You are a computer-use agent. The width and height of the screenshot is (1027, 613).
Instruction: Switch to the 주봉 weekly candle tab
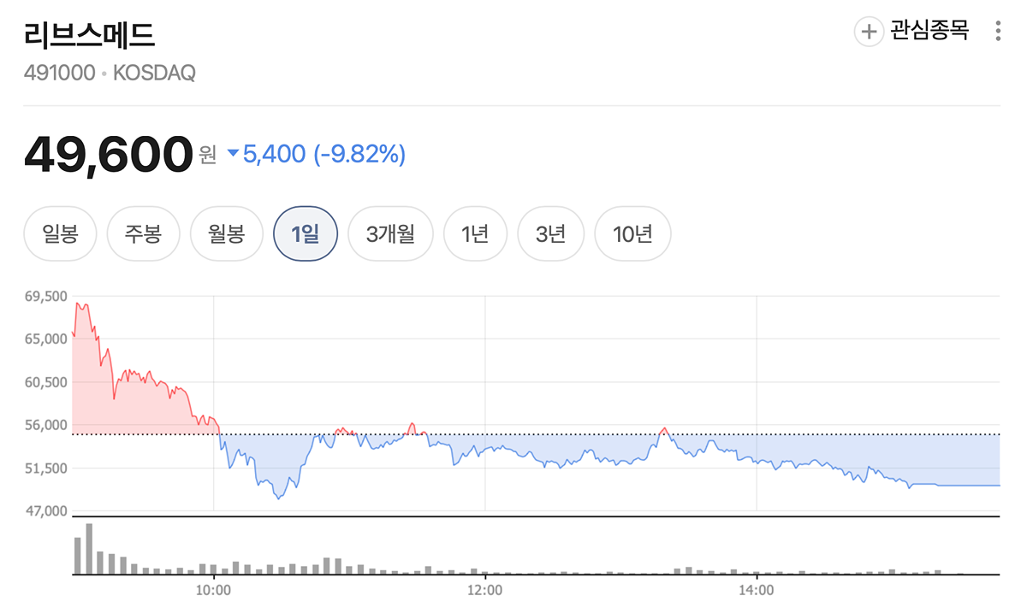143,233
